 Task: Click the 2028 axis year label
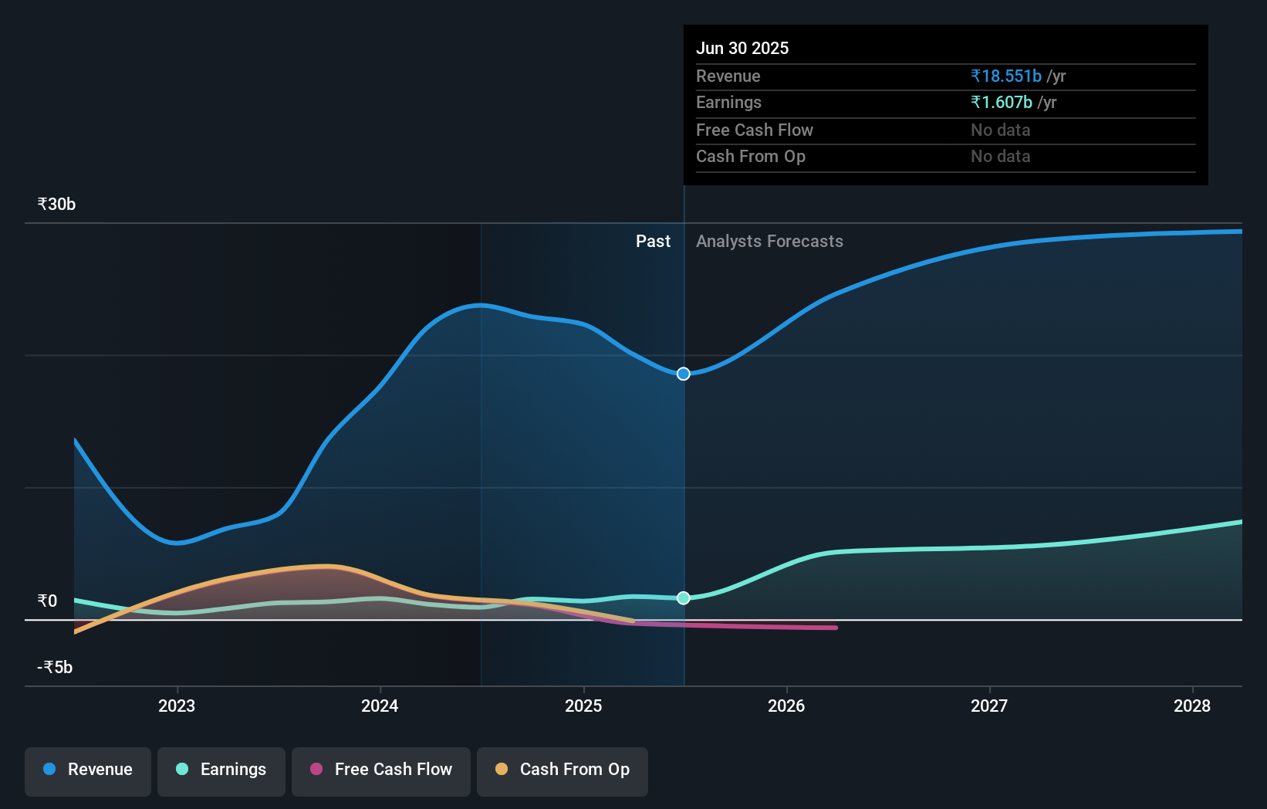pyautogui.click(x=1192, y=705)
